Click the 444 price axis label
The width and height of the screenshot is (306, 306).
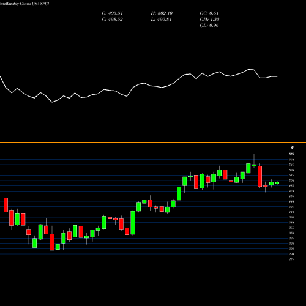pyautogui.click(x=291, y=201)
